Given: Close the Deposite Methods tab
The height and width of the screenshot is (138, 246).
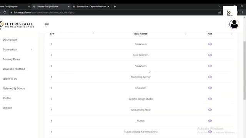Looking at the screenshot, I should pyautogui.click(x=108, y=7).
